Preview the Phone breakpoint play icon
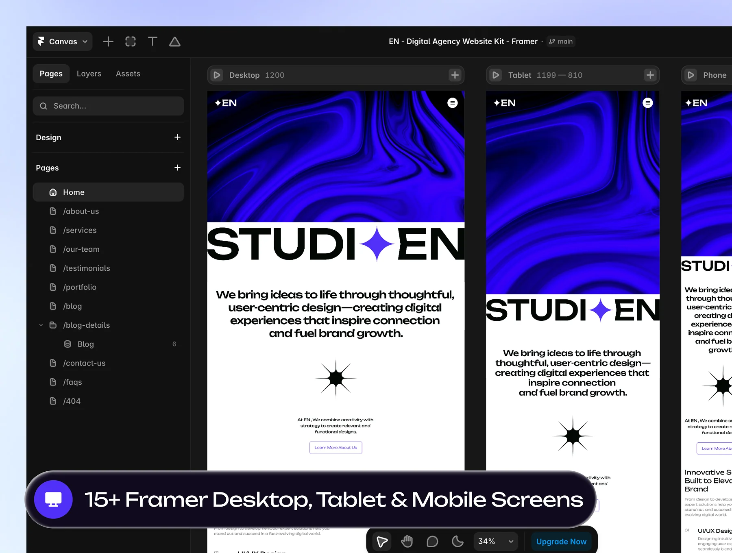This screenshot has height=553, width=732. 691,75
